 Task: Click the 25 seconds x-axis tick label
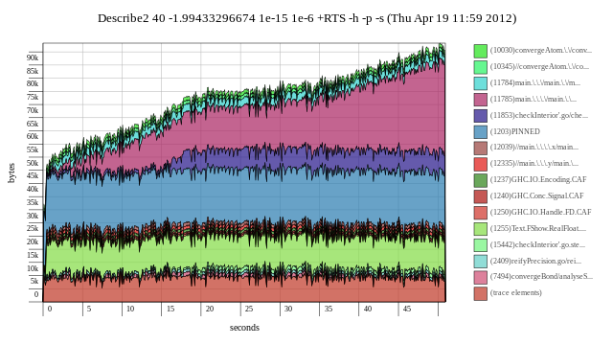coord(249,309)
